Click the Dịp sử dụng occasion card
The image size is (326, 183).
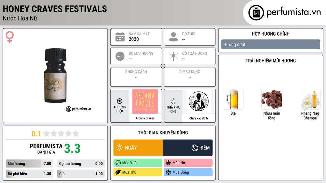(x=190, y=77)
